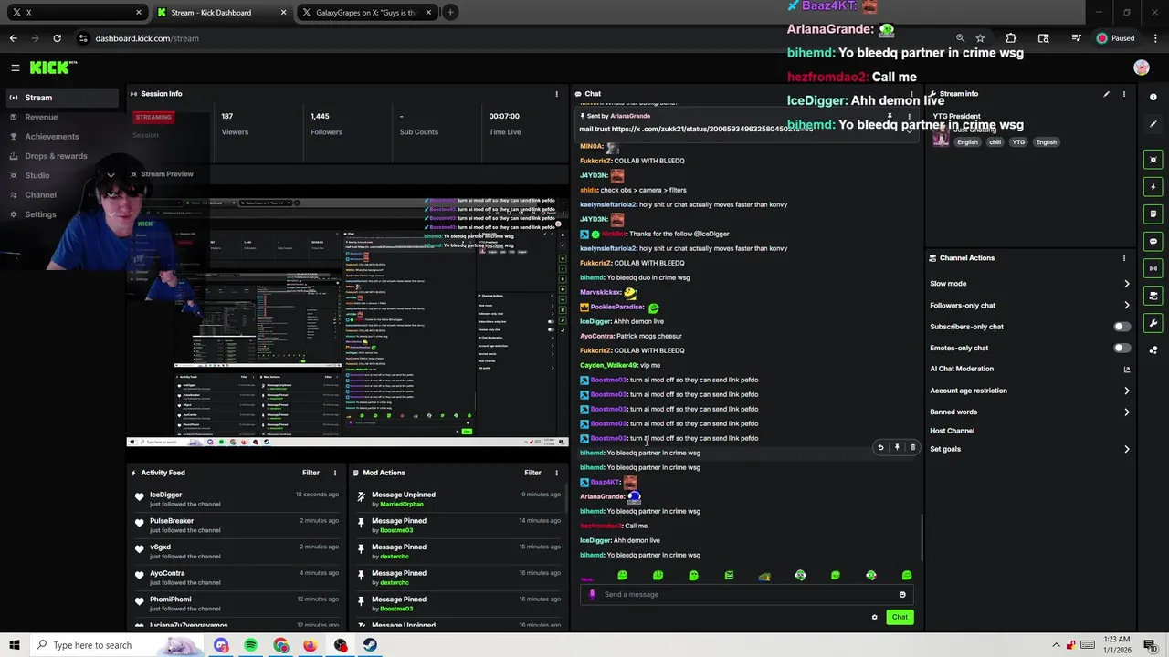
Task: Open Mod Actions Filter dropdown
Action: tap(532, 473)
